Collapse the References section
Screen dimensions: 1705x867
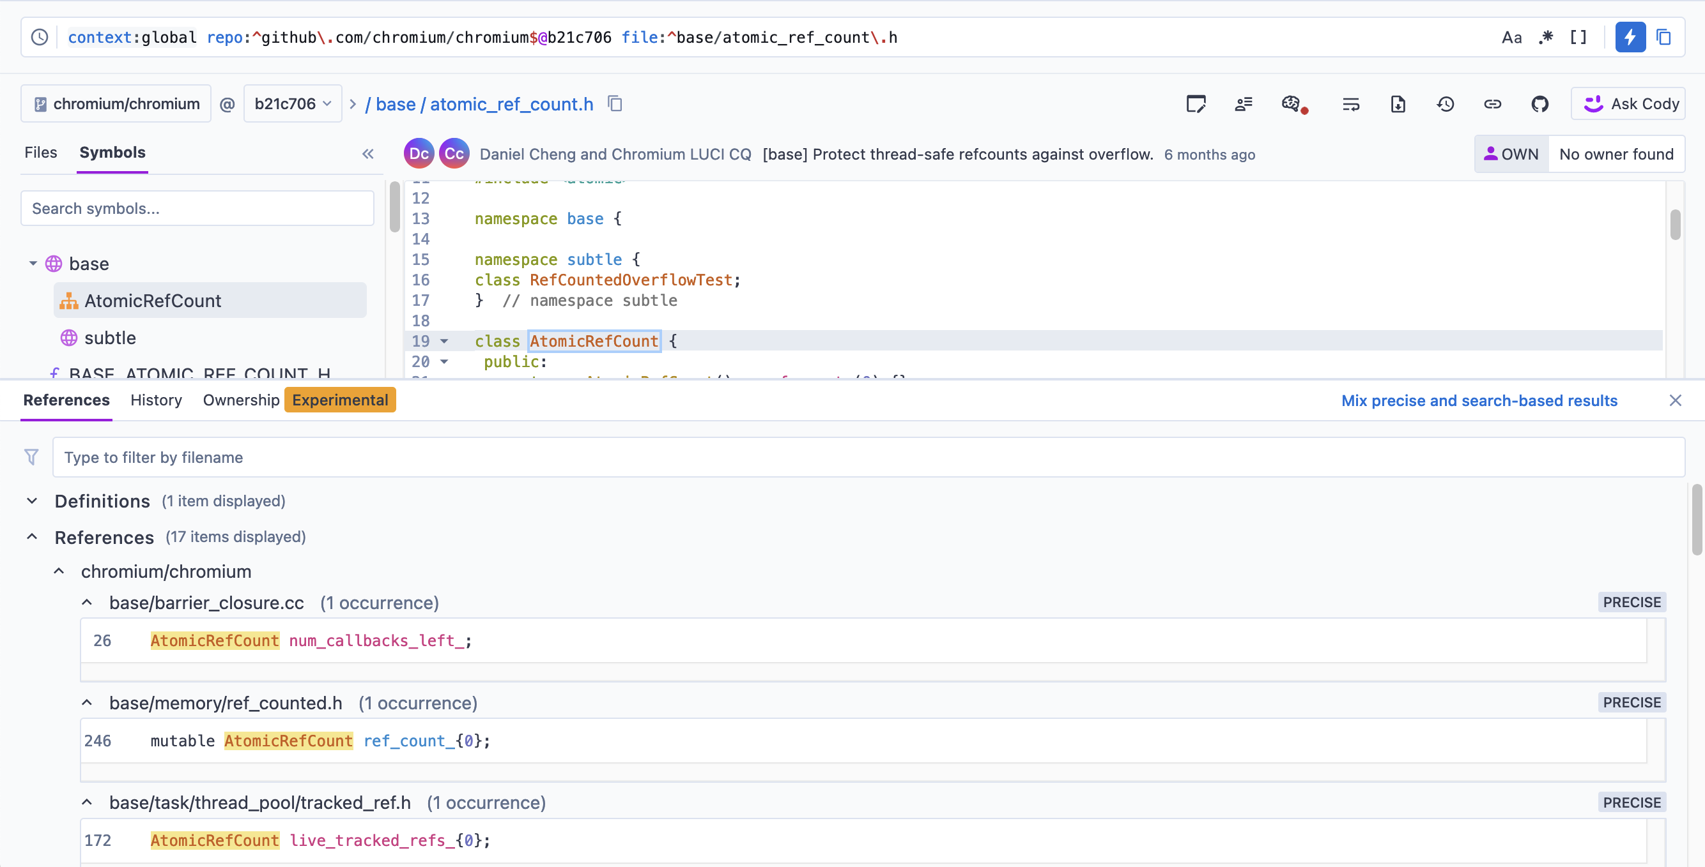[32, 536]
